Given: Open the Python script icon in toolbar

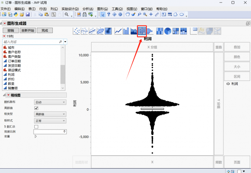Looking at the screenshot, I should pos(16,14).
